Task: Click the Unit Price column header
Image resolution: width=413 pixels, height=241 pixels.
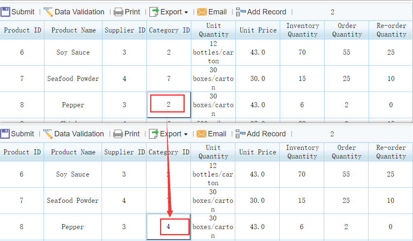Action: 258,30
